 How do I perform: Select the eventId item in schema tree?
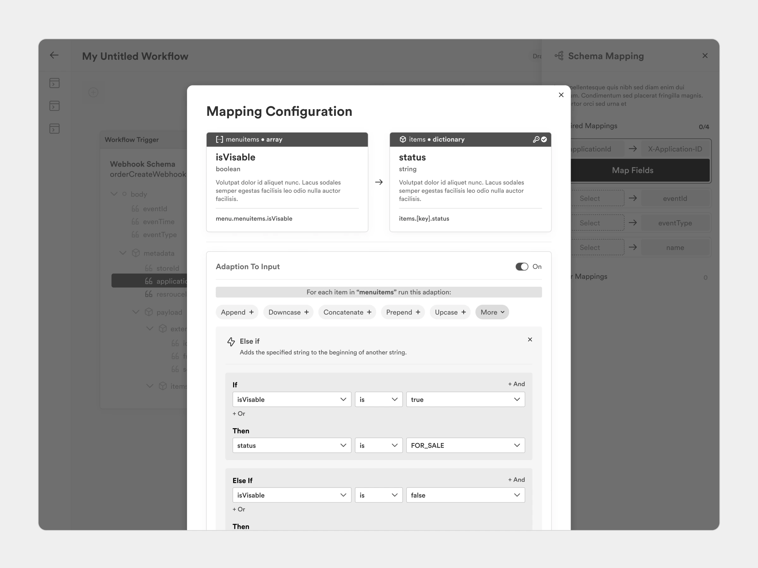pos(154,209)
